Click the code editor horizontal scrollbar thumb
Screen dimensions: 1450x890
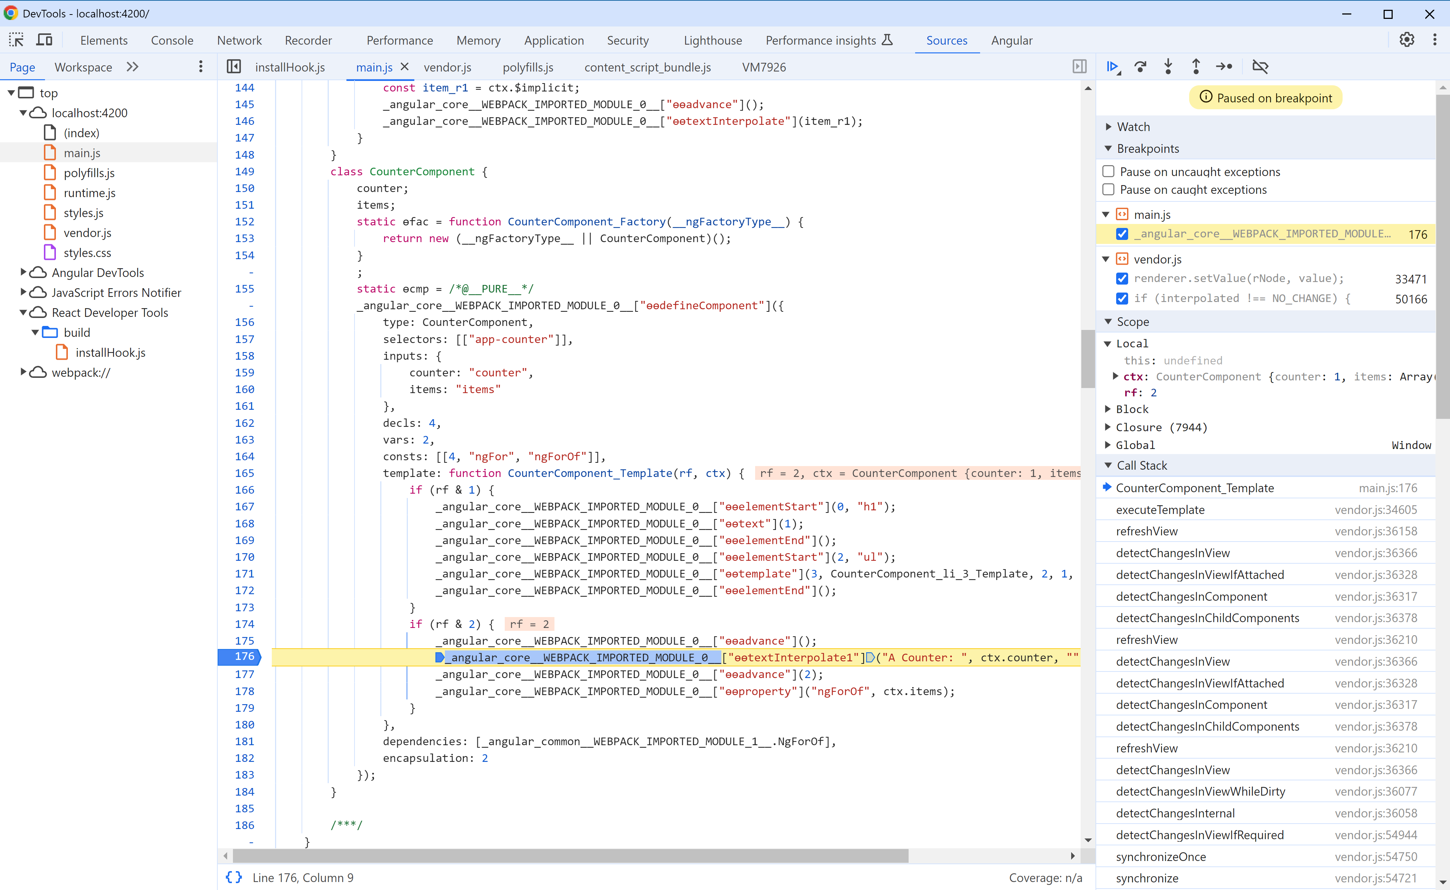tap(570, 855)
